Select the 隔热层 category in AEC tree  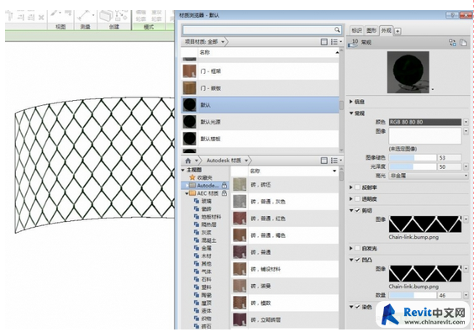point(205,224)
